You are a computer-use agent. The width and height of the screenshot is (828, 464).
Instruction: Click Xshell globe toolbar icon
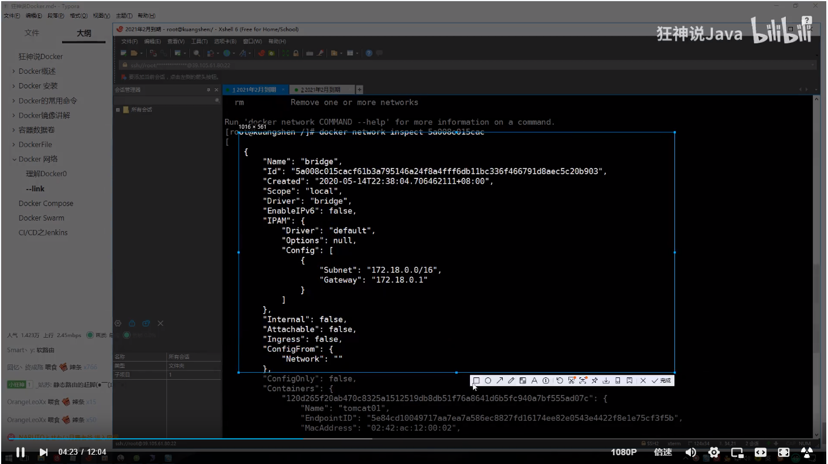pyautogui.click(x=226, y=53)
